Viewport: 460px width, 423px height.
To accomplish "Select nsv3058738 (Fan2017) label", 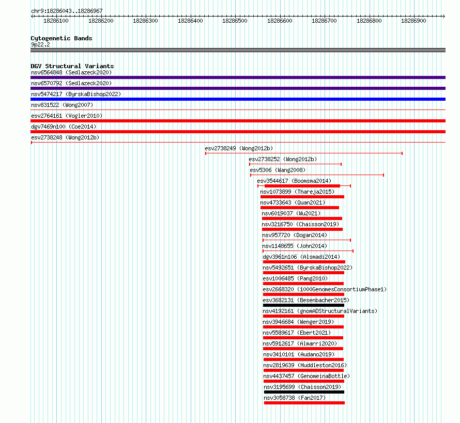I will tap(295, 398).
